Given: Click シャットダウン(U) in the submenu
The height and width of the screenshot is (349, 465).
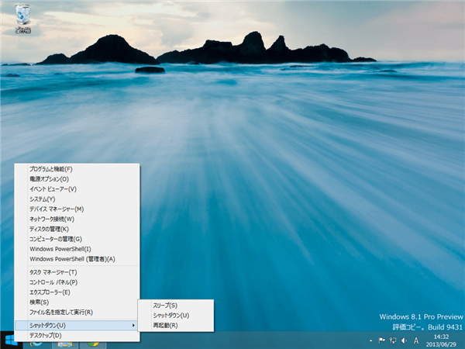Looking at the screenshot, I should (176, 316).
